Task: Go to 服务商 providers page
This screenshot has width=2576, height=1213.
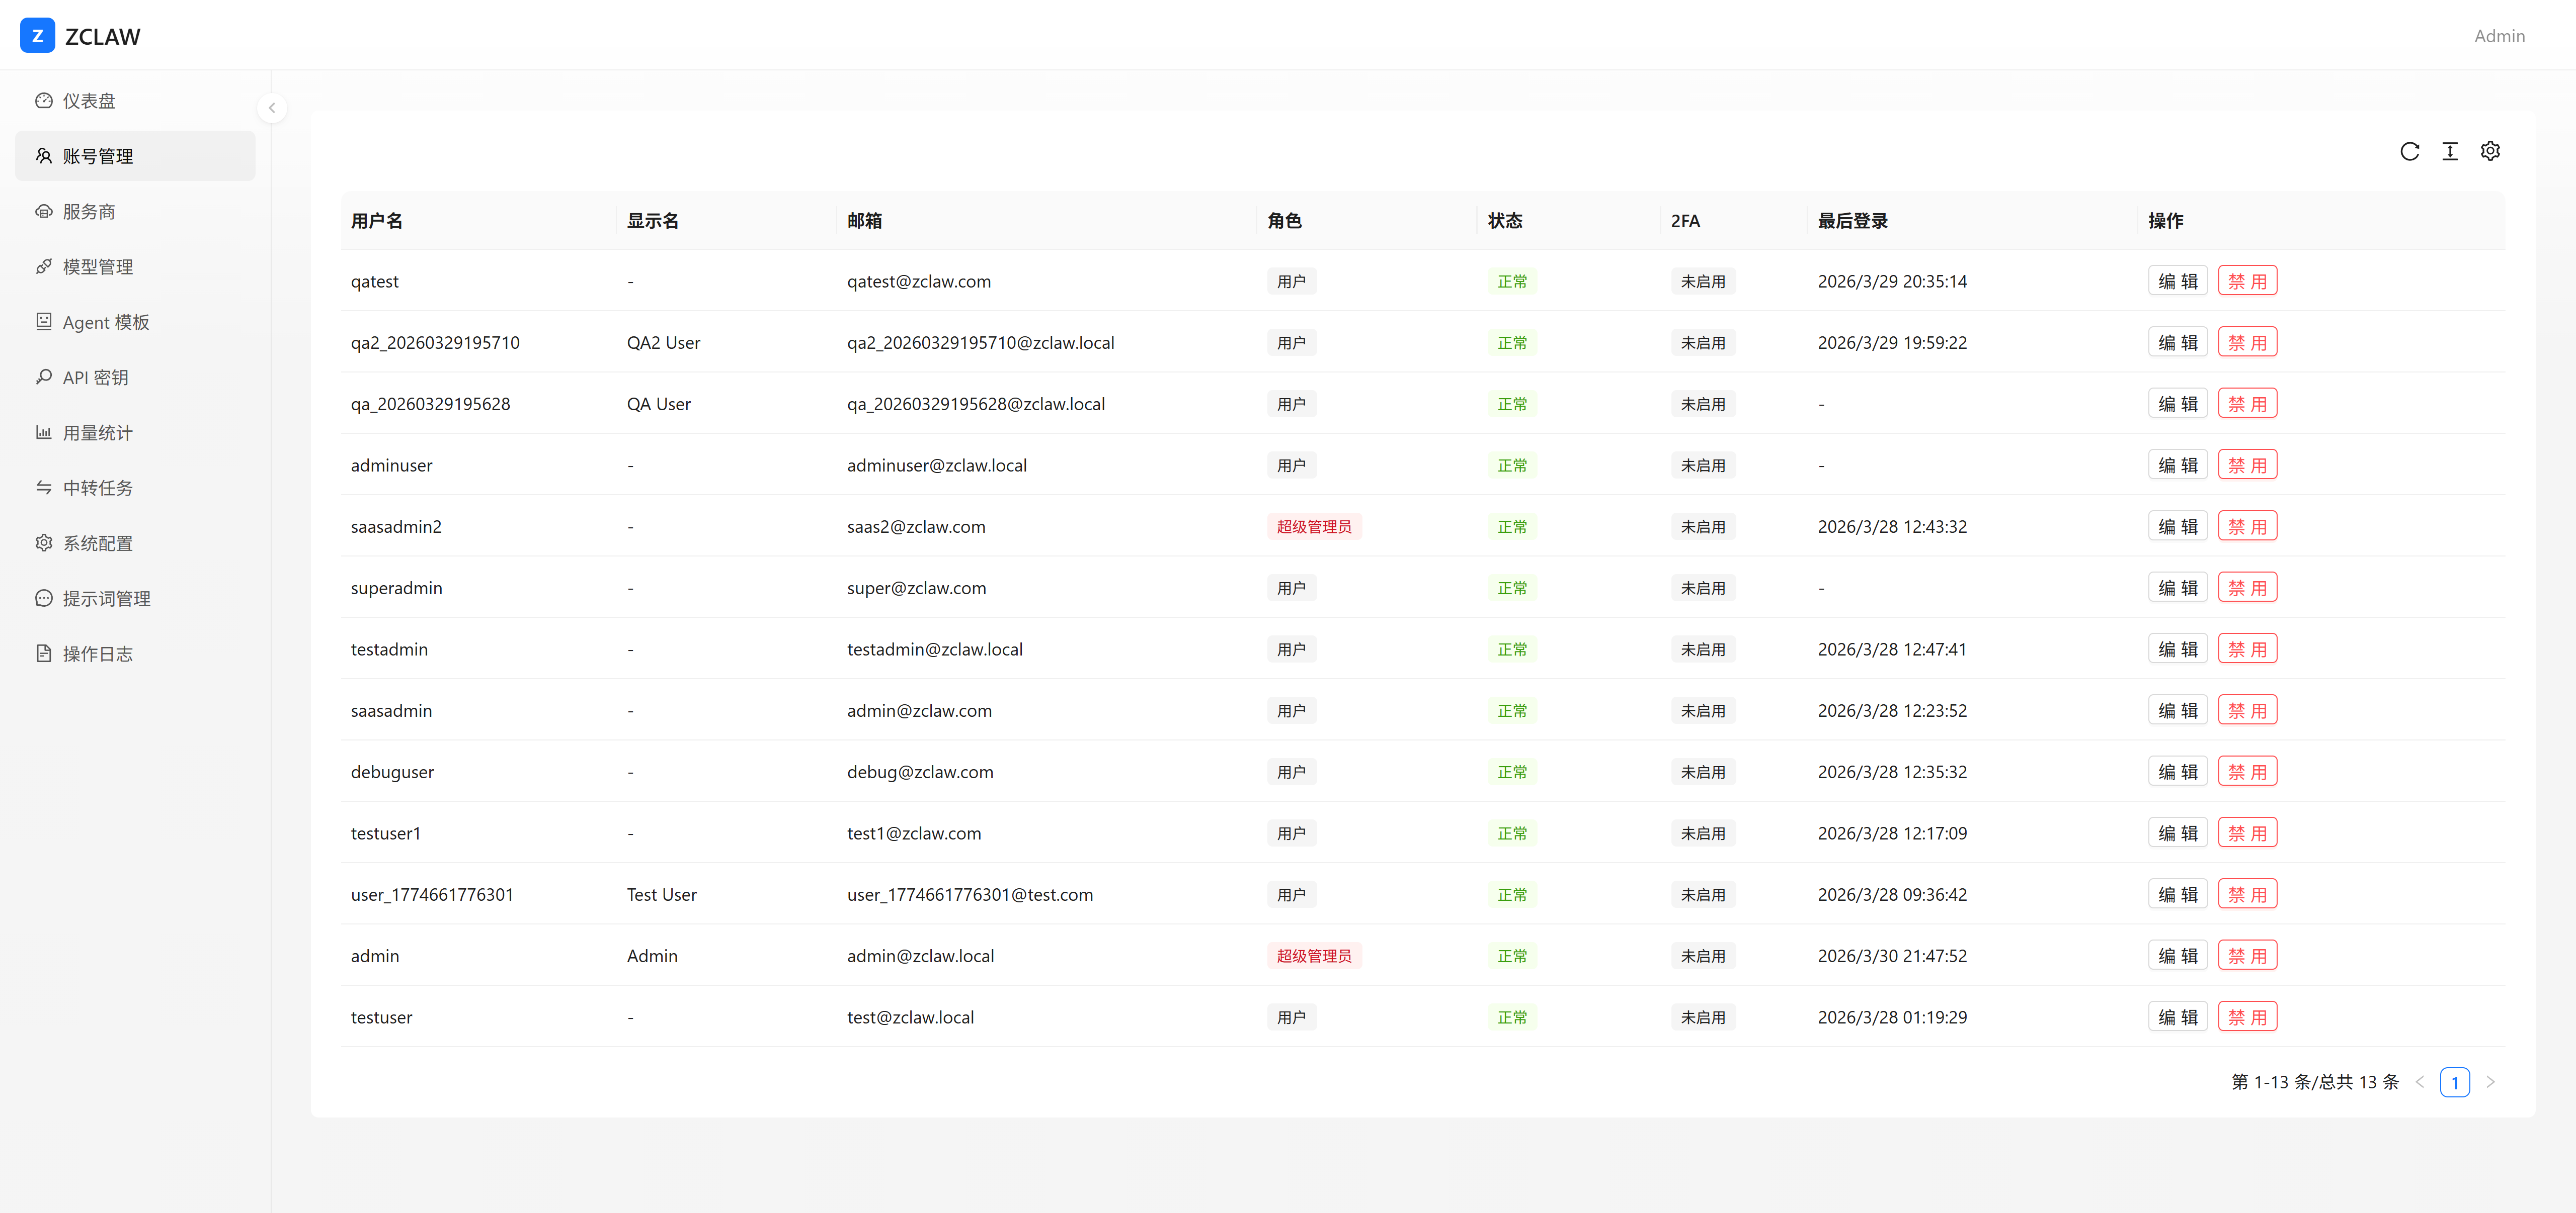Action: coord(88,212)
